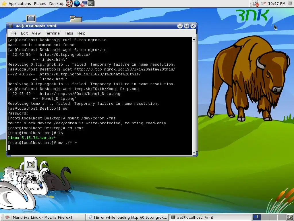Minimize the terminal window

(180, 26)
